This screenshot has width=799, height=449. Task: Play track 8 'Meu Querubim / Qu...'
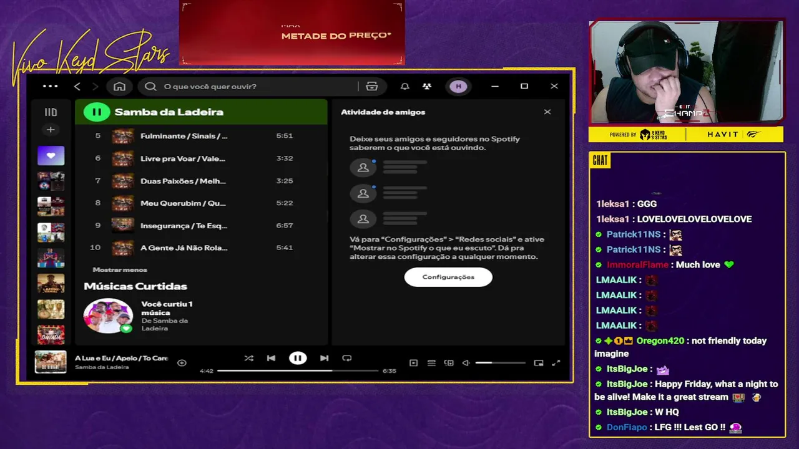(201, 203)
